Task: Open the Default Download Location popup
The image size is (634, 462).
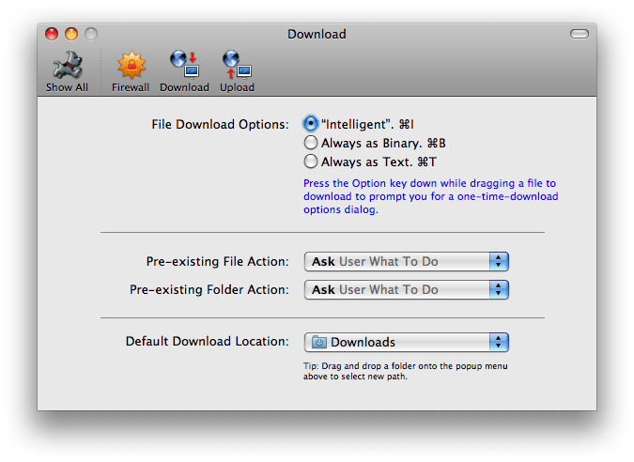Action: tap(407, 343)
